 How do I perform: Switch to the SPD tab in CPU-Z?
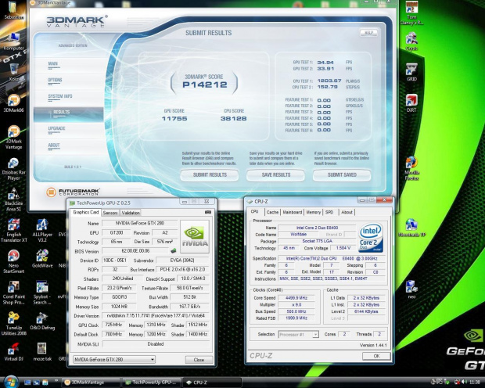[329, 212]
